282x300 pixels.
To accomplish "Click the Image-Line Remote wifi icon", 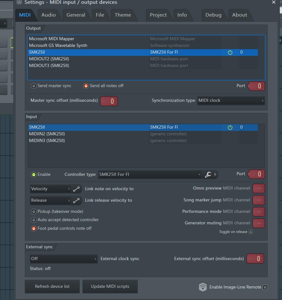I will (203, 287).
